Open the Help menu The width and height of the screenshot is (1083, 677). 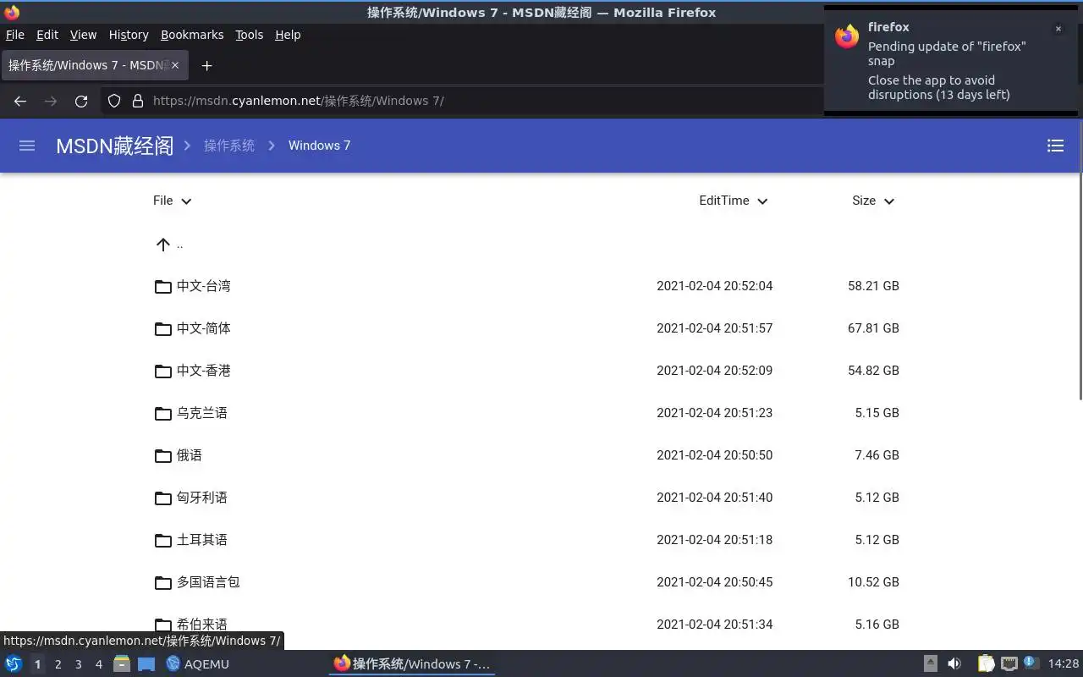[x=288, y=35]
